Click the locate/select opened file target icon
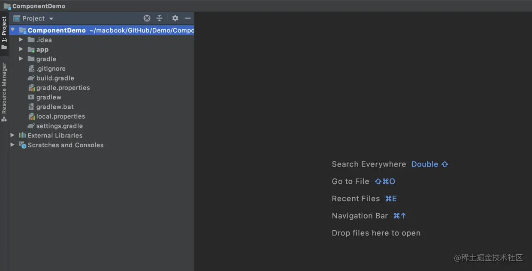 (x=147, y=18)
